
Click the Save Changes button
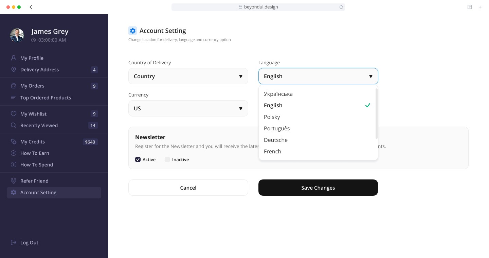(318, 188)
